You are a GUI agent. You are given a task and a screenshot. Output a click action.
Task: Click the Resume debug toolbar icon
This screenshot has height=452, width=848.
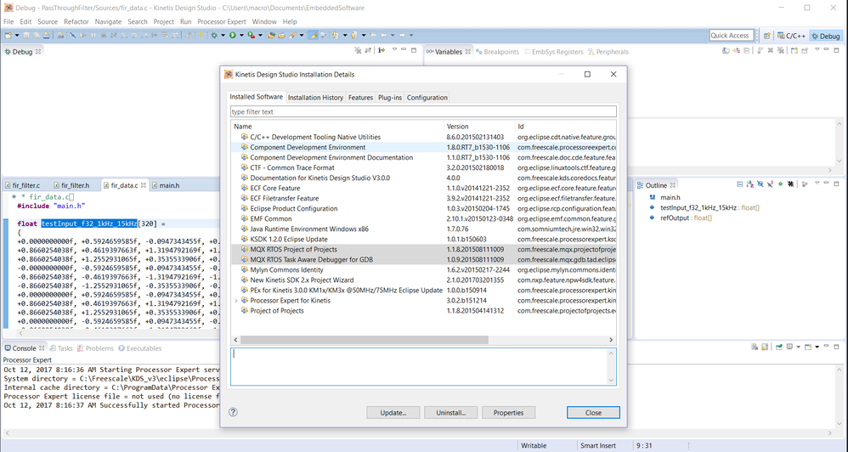pos(83,35)
